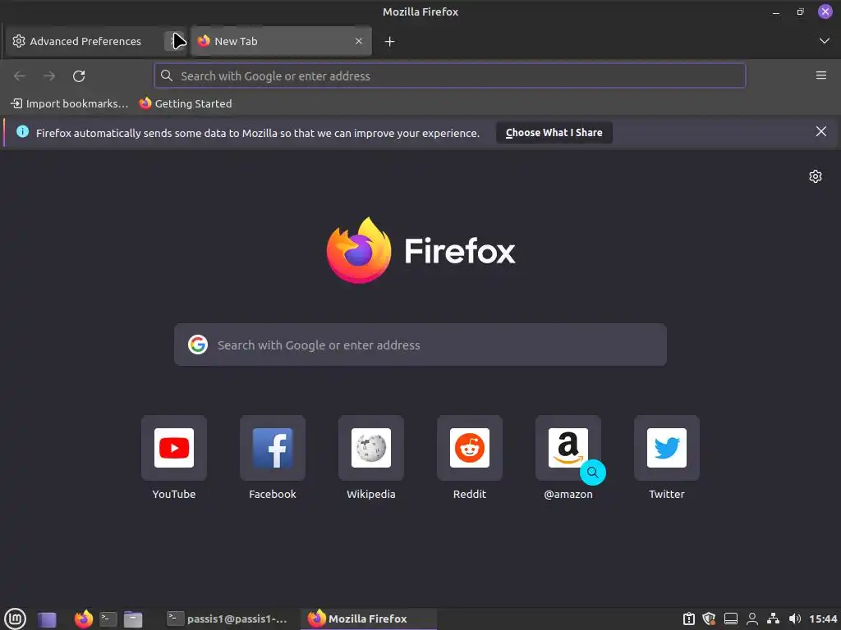The width and height of the screenshot is (841, 630).
Task: Click the forward navigation arrow
Action: point(49,76)
